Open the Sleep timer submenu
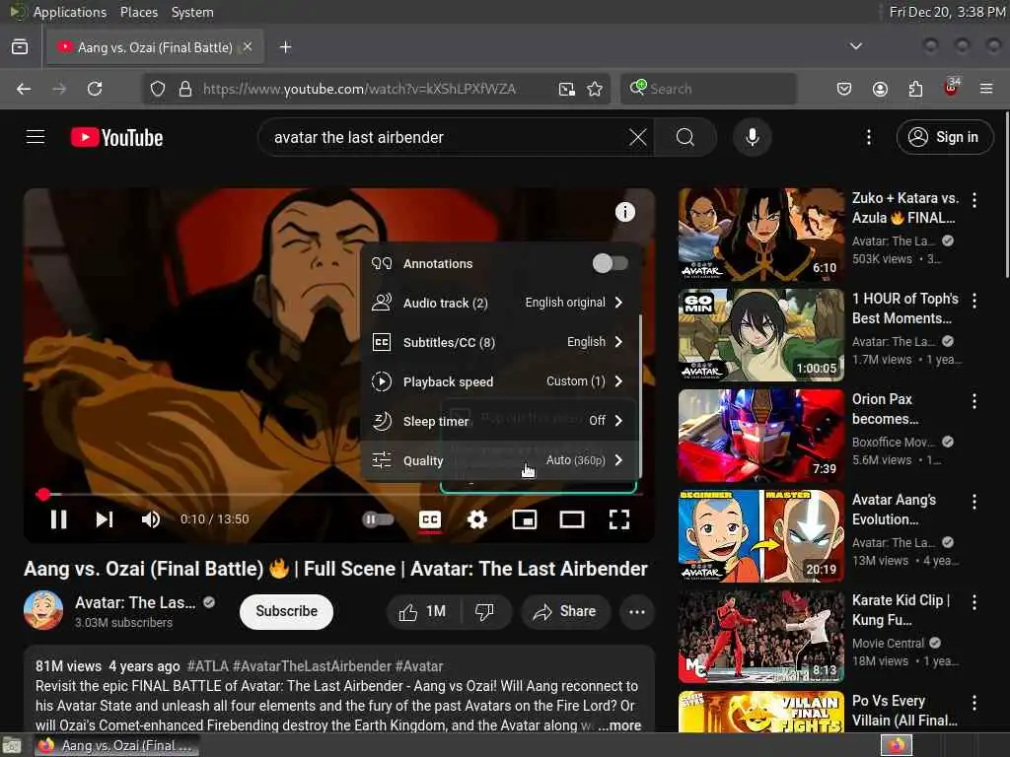The image size is (1010, 757). pyautogui.click(x=500, y=420)
